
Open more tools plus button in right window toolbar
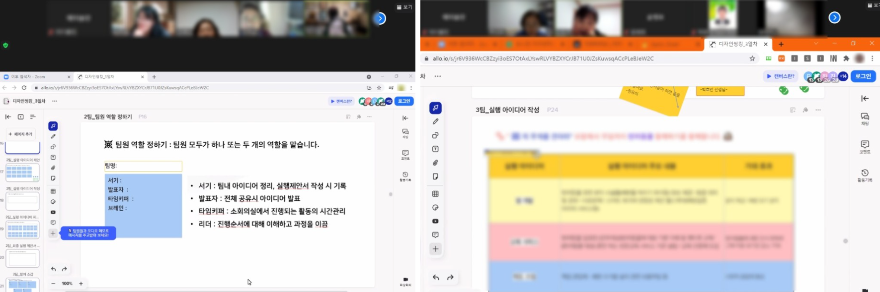tap(435, 249)
